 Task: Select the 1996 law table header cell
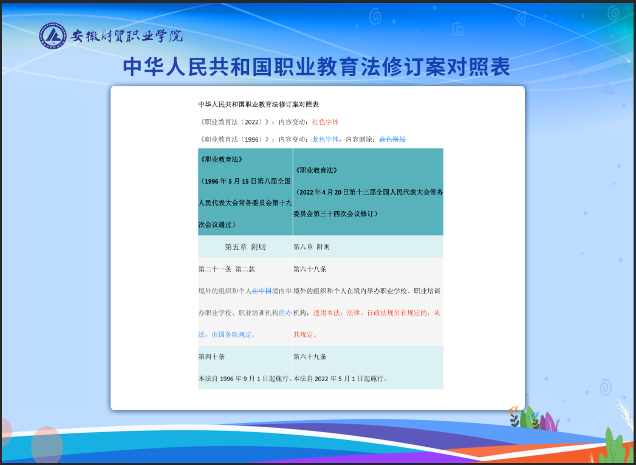(x=245, y=192)
